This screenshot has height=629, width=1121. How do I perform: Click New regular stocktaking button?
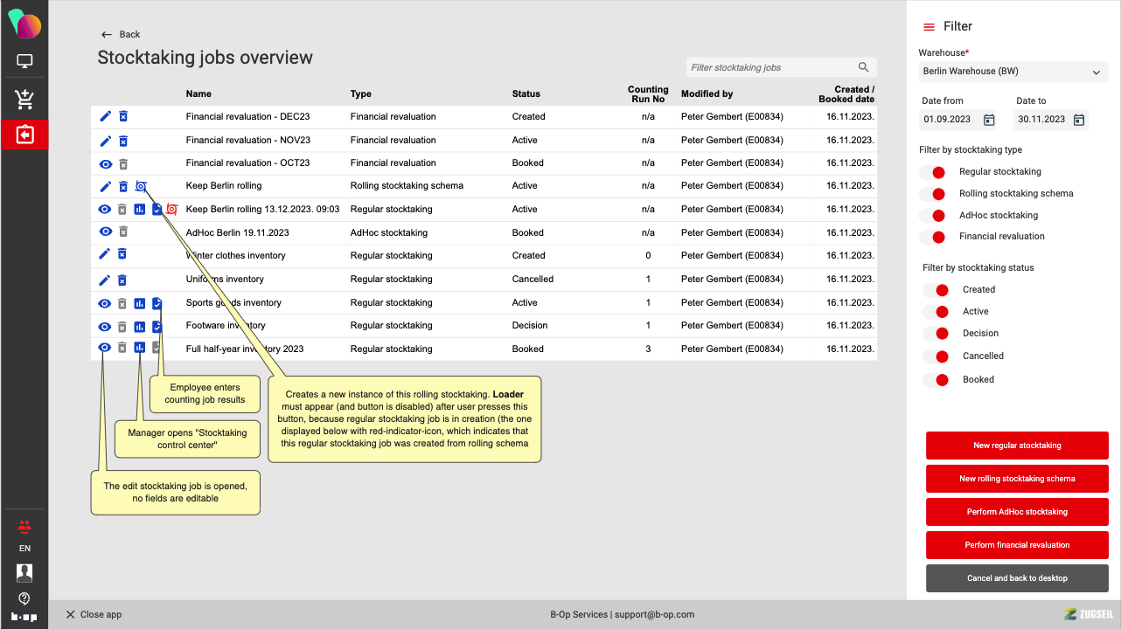pyautogui.click(x=1017, y=446)
